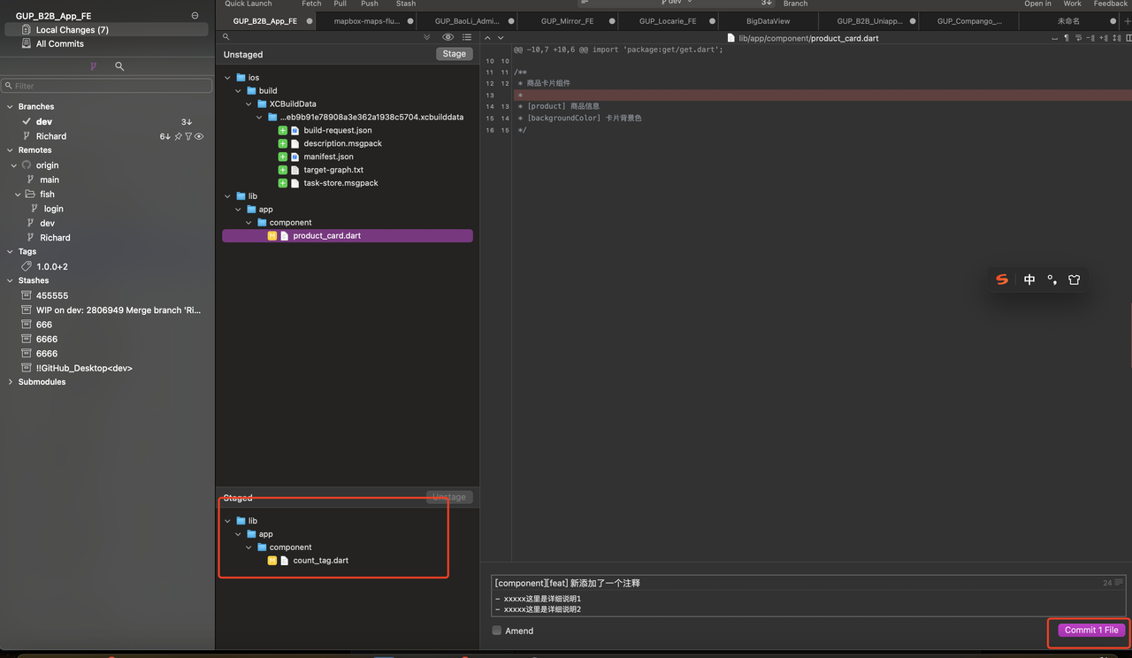The image size is (1132, 658).
Task: Toggle the eye icon in file list toolbar
Action: pos(447,37)
